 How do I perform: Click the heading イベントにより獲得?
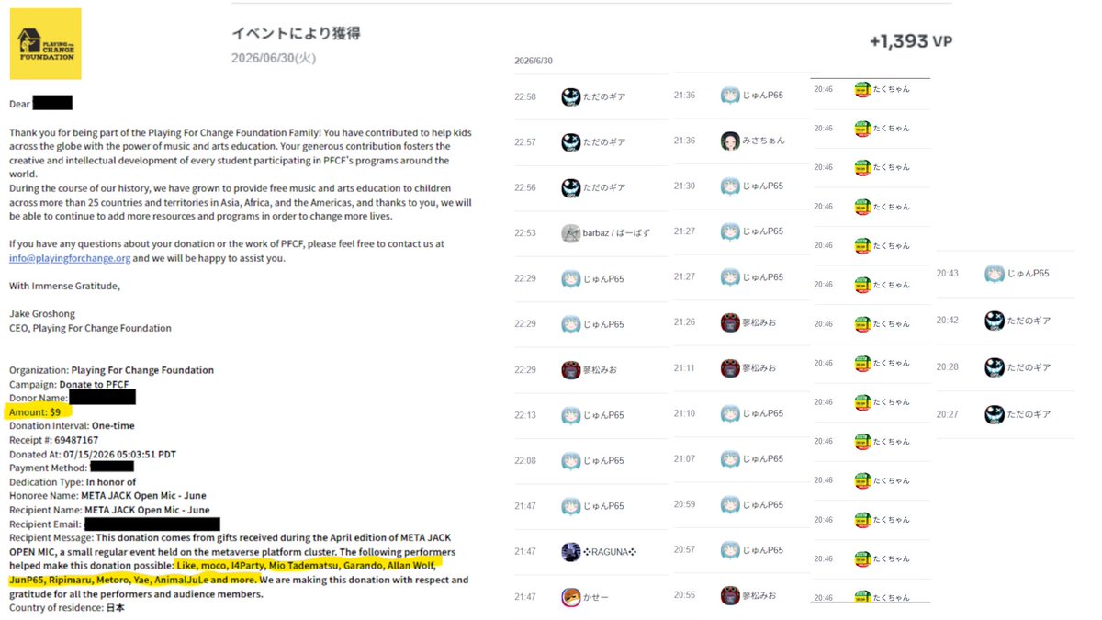click(x=296, y=33)
